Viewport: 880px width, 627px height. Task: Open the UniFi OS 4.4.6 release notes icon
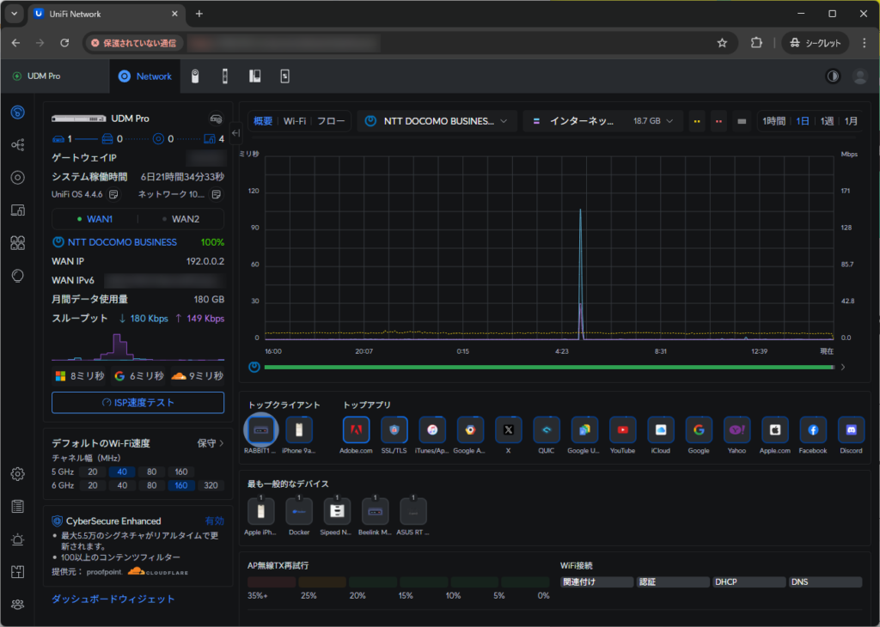click(x=113, y=194)
